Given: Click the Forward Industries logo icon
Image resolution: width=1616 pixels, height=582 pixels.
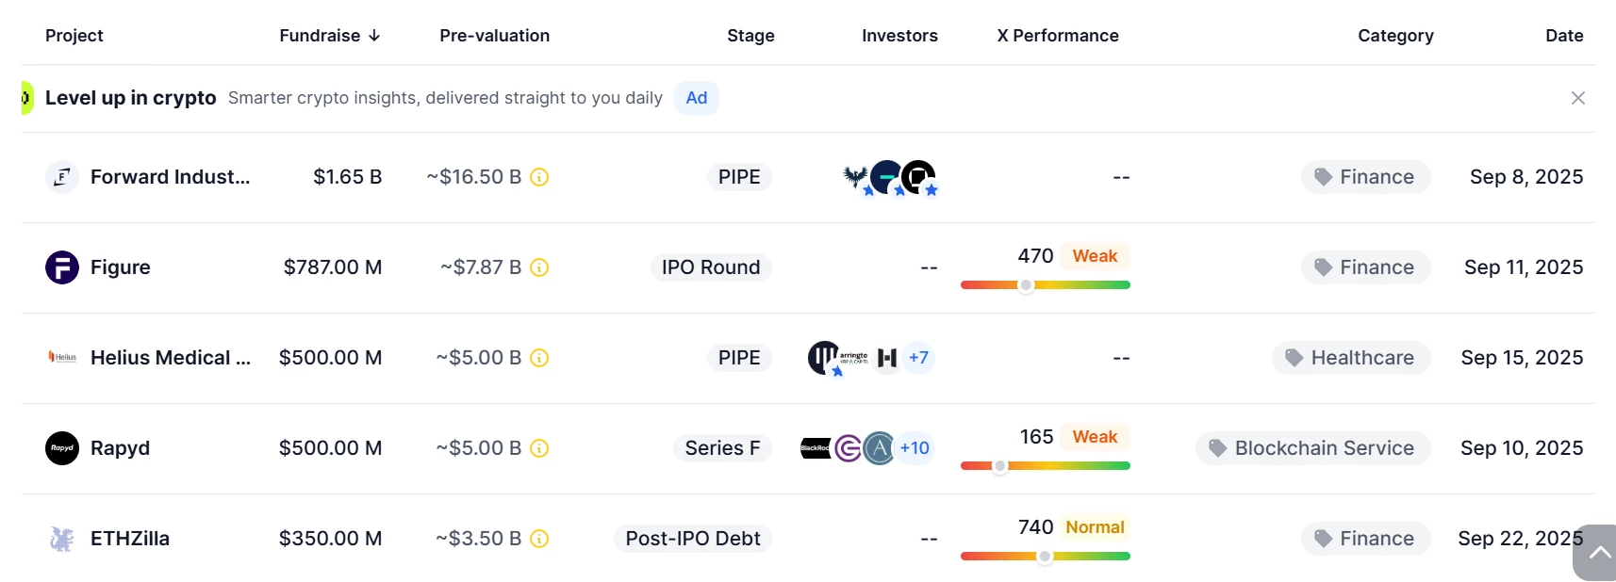Looking at the screenshot, I should [x=62, y=177].
